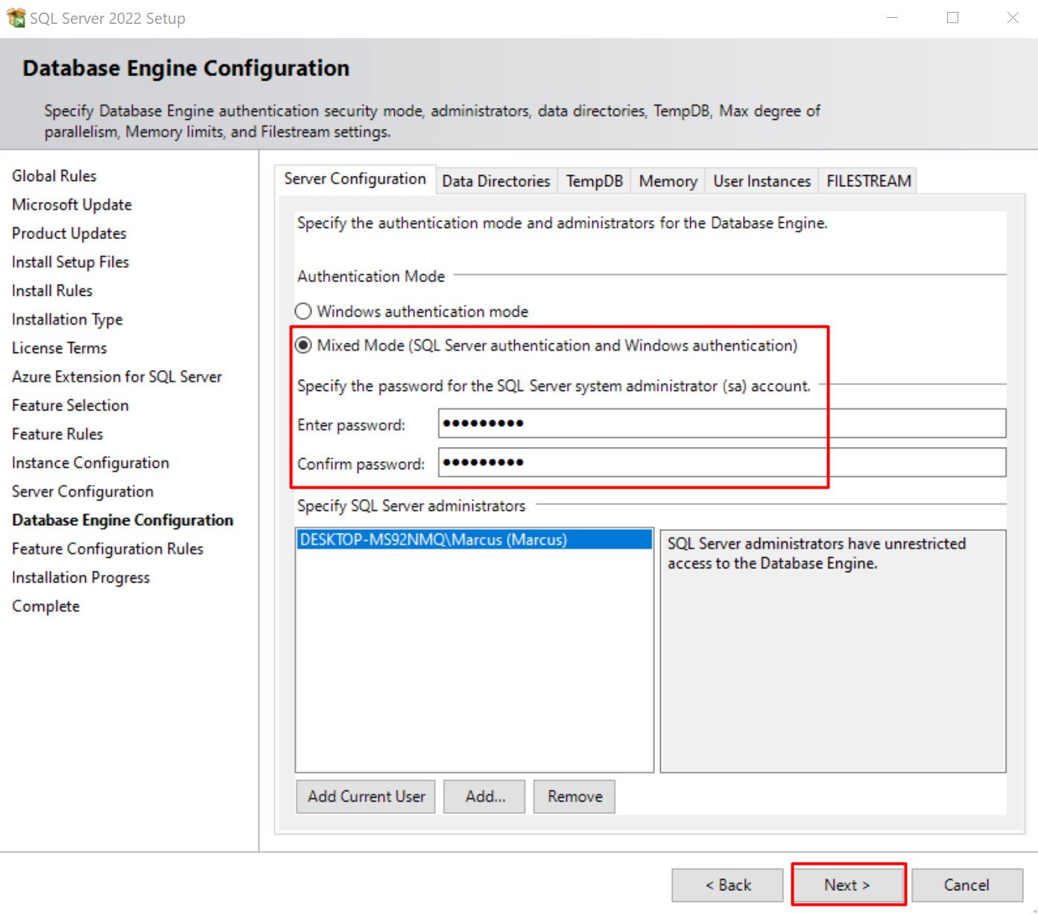
Task: Click Instance Configuration step
Action: [91, 463]
